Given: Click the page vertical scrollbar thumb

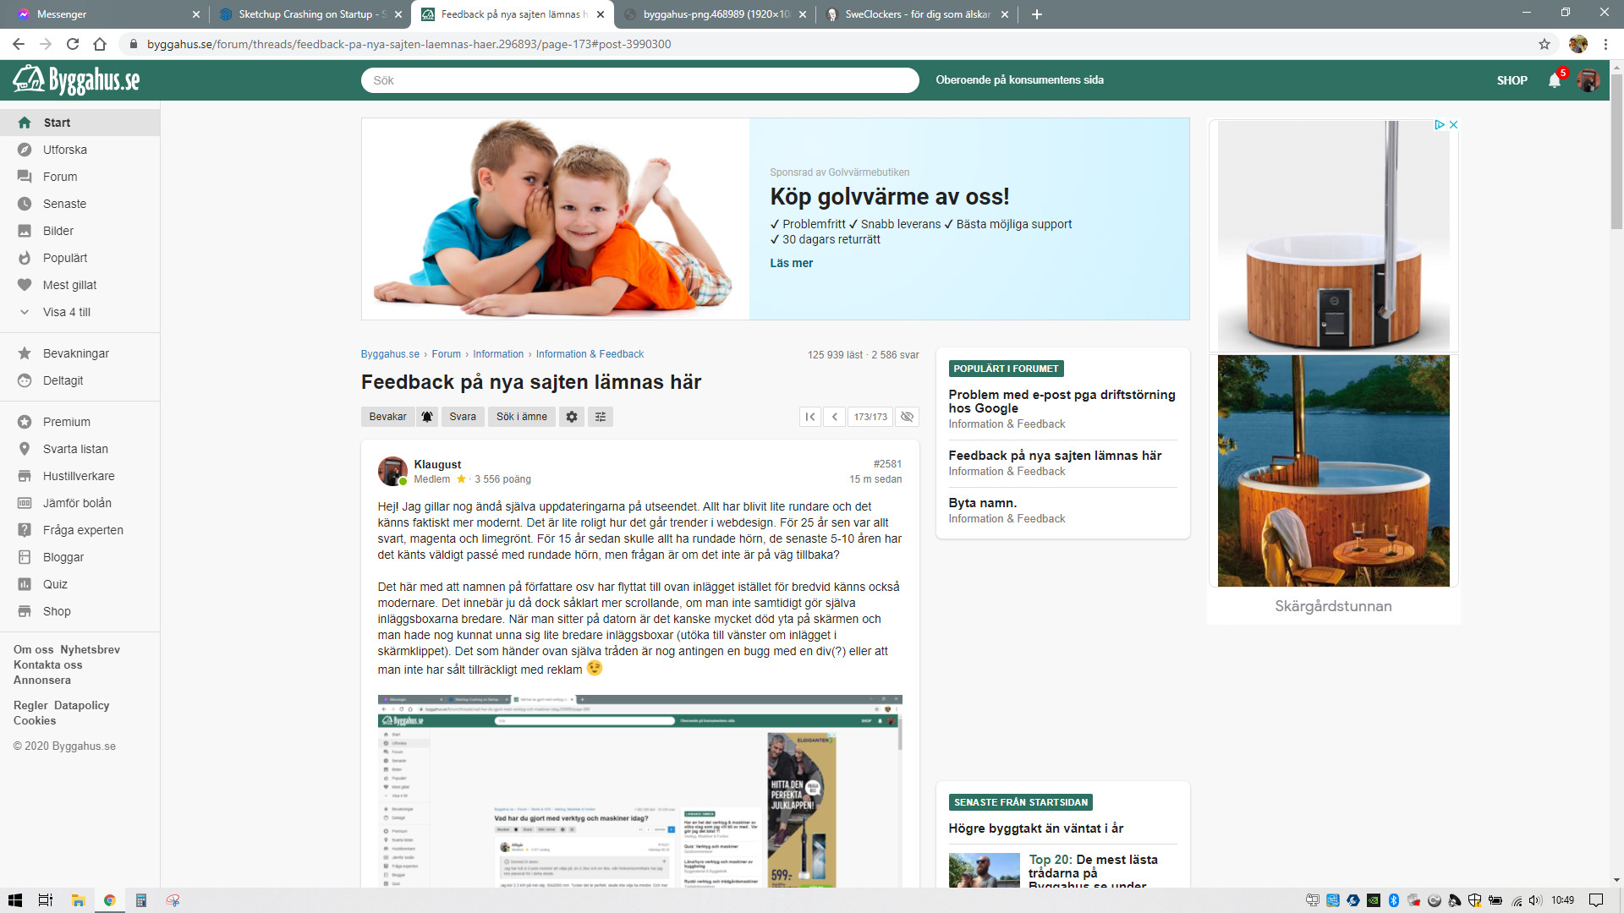Looking at the screenshot, I should coord(1616,152).
